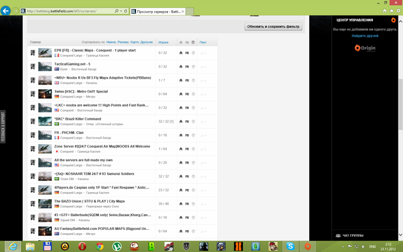Open Internet Explorer from the taskbar
The height and width of the screenshot is (252, 403).
click(x=13, y=246)
